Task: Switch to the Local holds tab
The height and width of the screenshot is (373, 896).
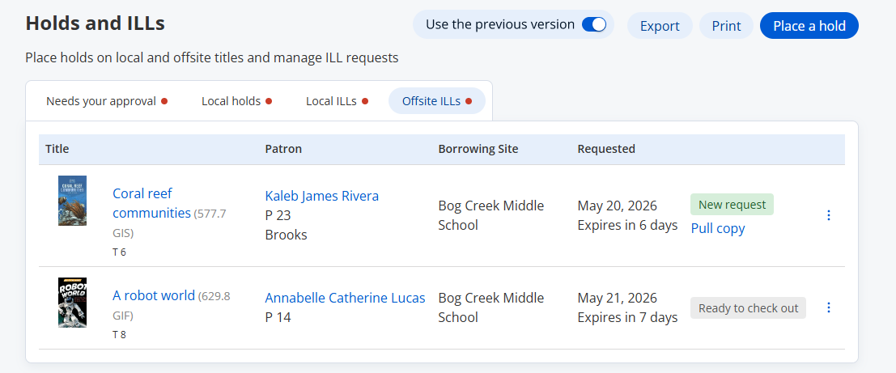Action: coord(236,101)
